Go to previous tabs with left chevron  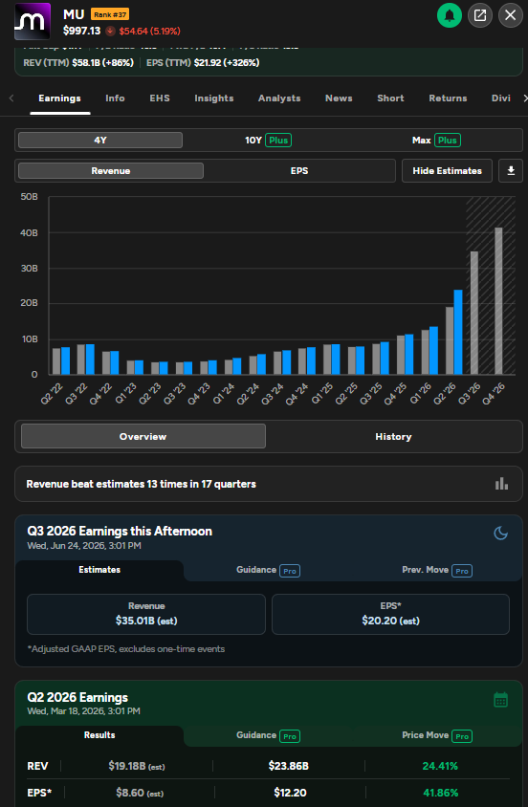click(x=11, y=98)
